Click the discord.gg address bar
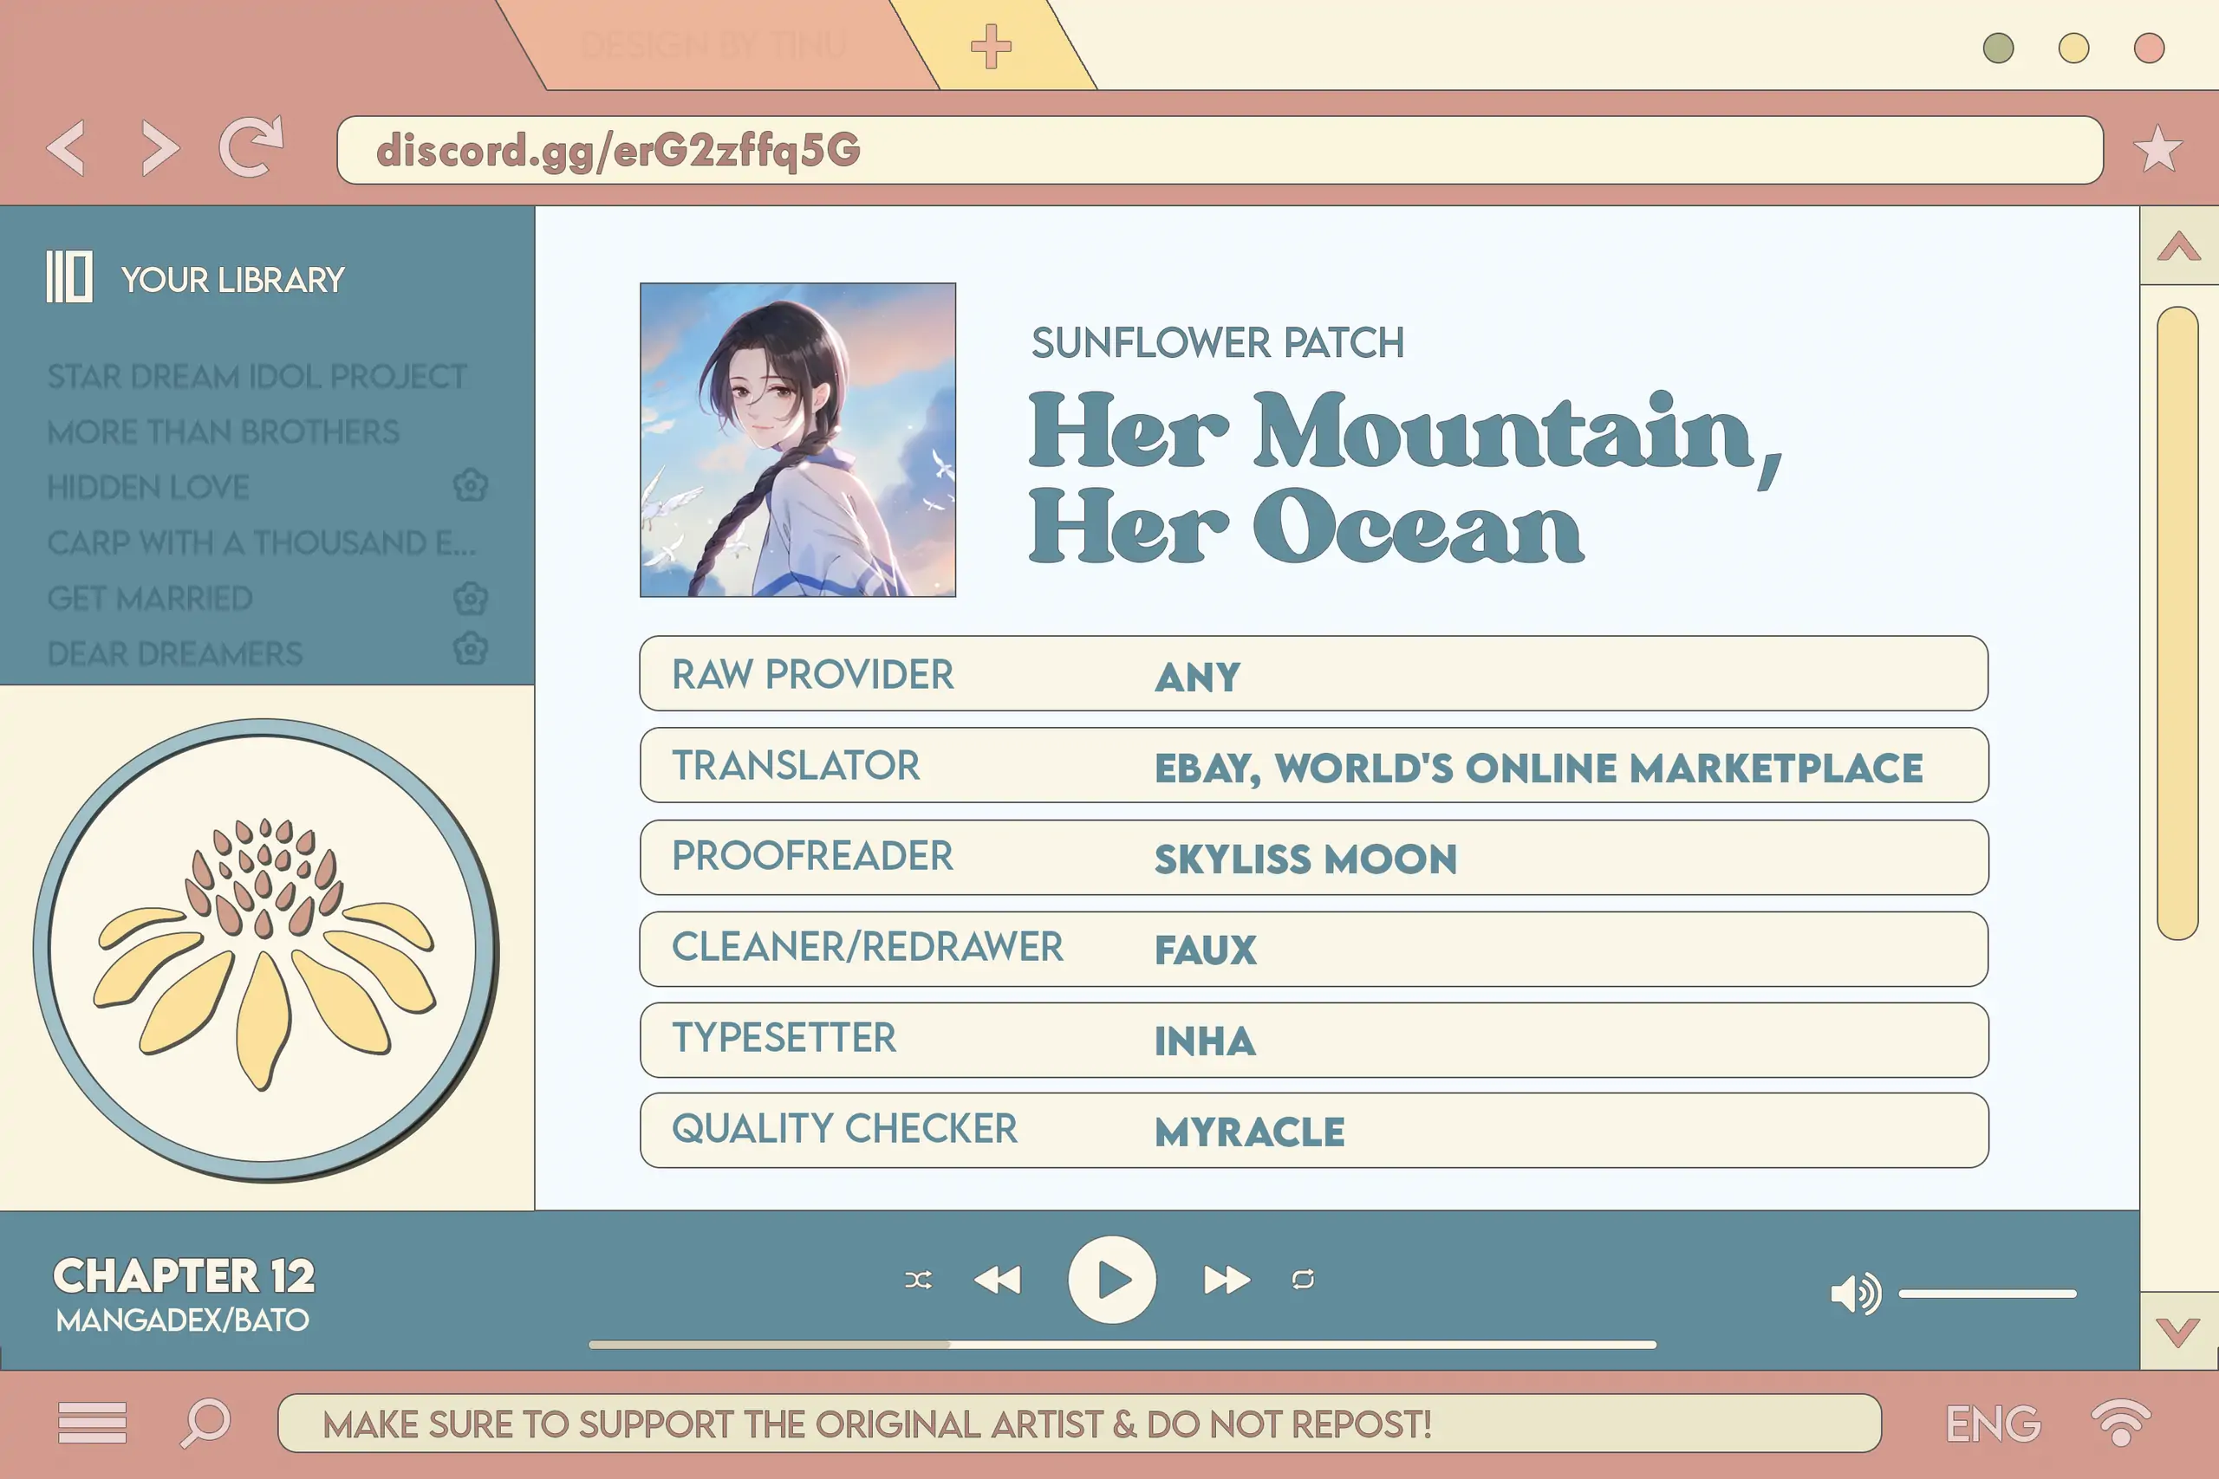This screenshot has width=2219, height=1479. [x=1219, y=150]
